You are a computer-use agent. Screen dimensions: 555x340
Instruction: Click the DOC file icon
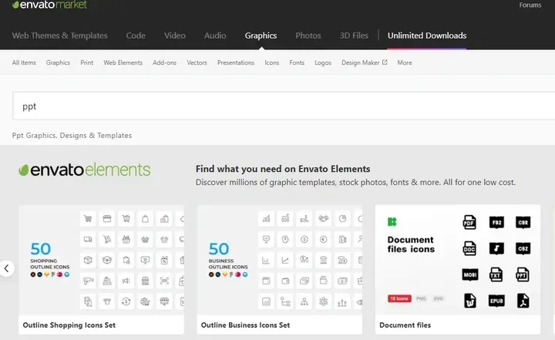(469, 248)
